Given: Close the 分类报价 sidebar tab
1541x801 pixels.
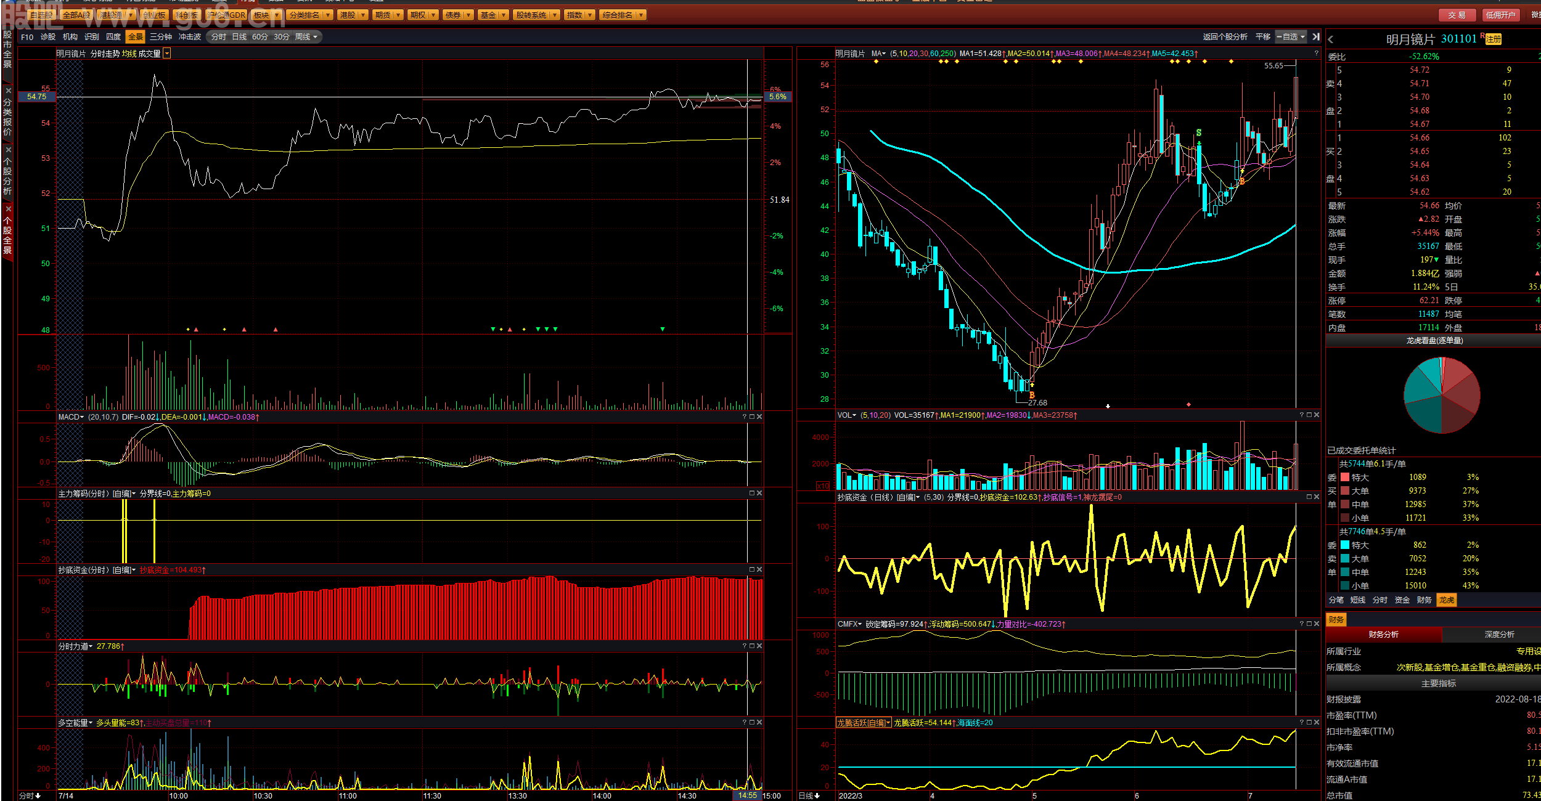Looking at the screenshot, I should coord(7,91).
